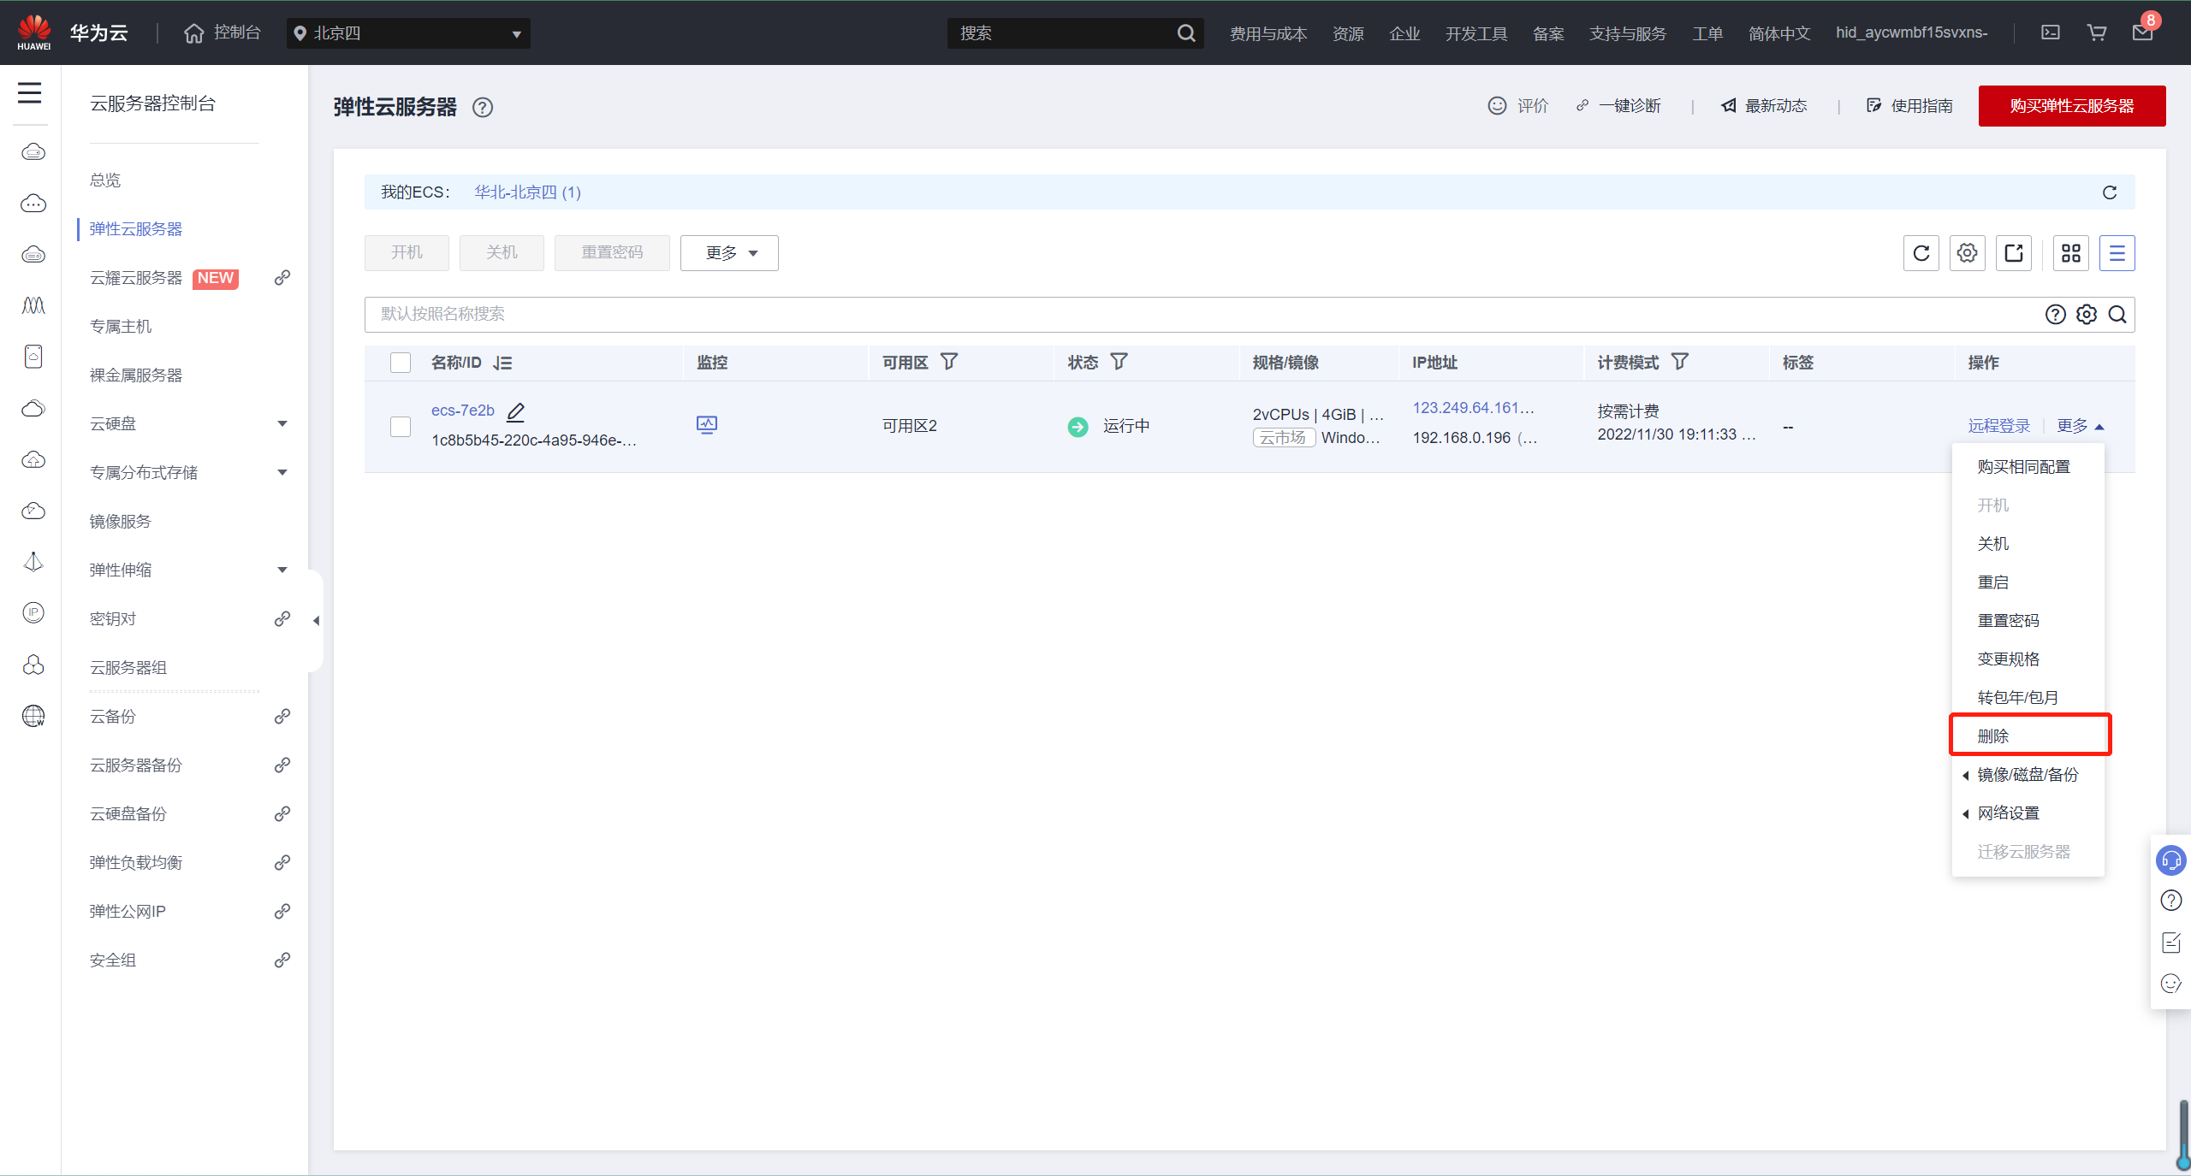Viewport: 2191px width, 1176px height.
Task: Switch to list view
Action: [2117, 253]
